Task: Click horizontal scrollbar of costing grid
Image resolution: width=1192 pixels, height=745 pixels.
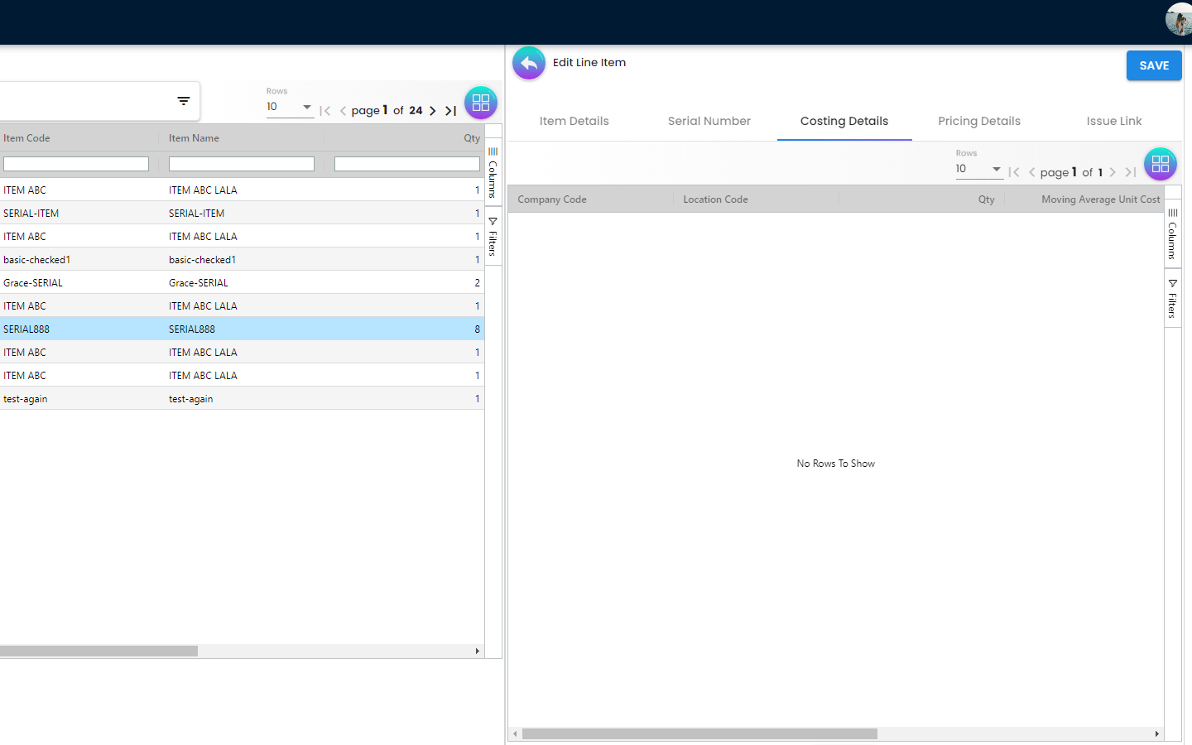Action: 699,734
